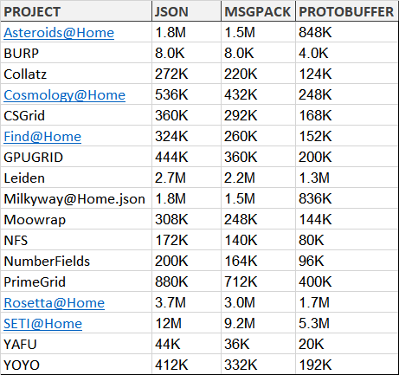Click the NumberFields project cell
Viewport: 399px width, 375px height.
click(x=76, y=261)
